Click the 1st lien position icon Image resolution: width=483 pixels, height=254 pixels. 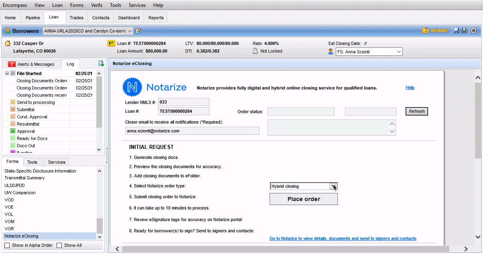111,43
